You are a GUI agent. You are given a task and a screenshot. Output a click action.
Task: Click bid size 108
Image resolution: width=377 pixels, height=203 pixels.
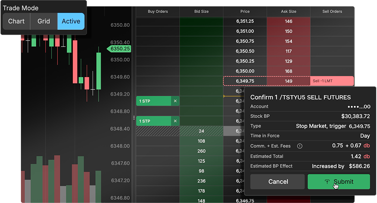(x=202, y=141)
